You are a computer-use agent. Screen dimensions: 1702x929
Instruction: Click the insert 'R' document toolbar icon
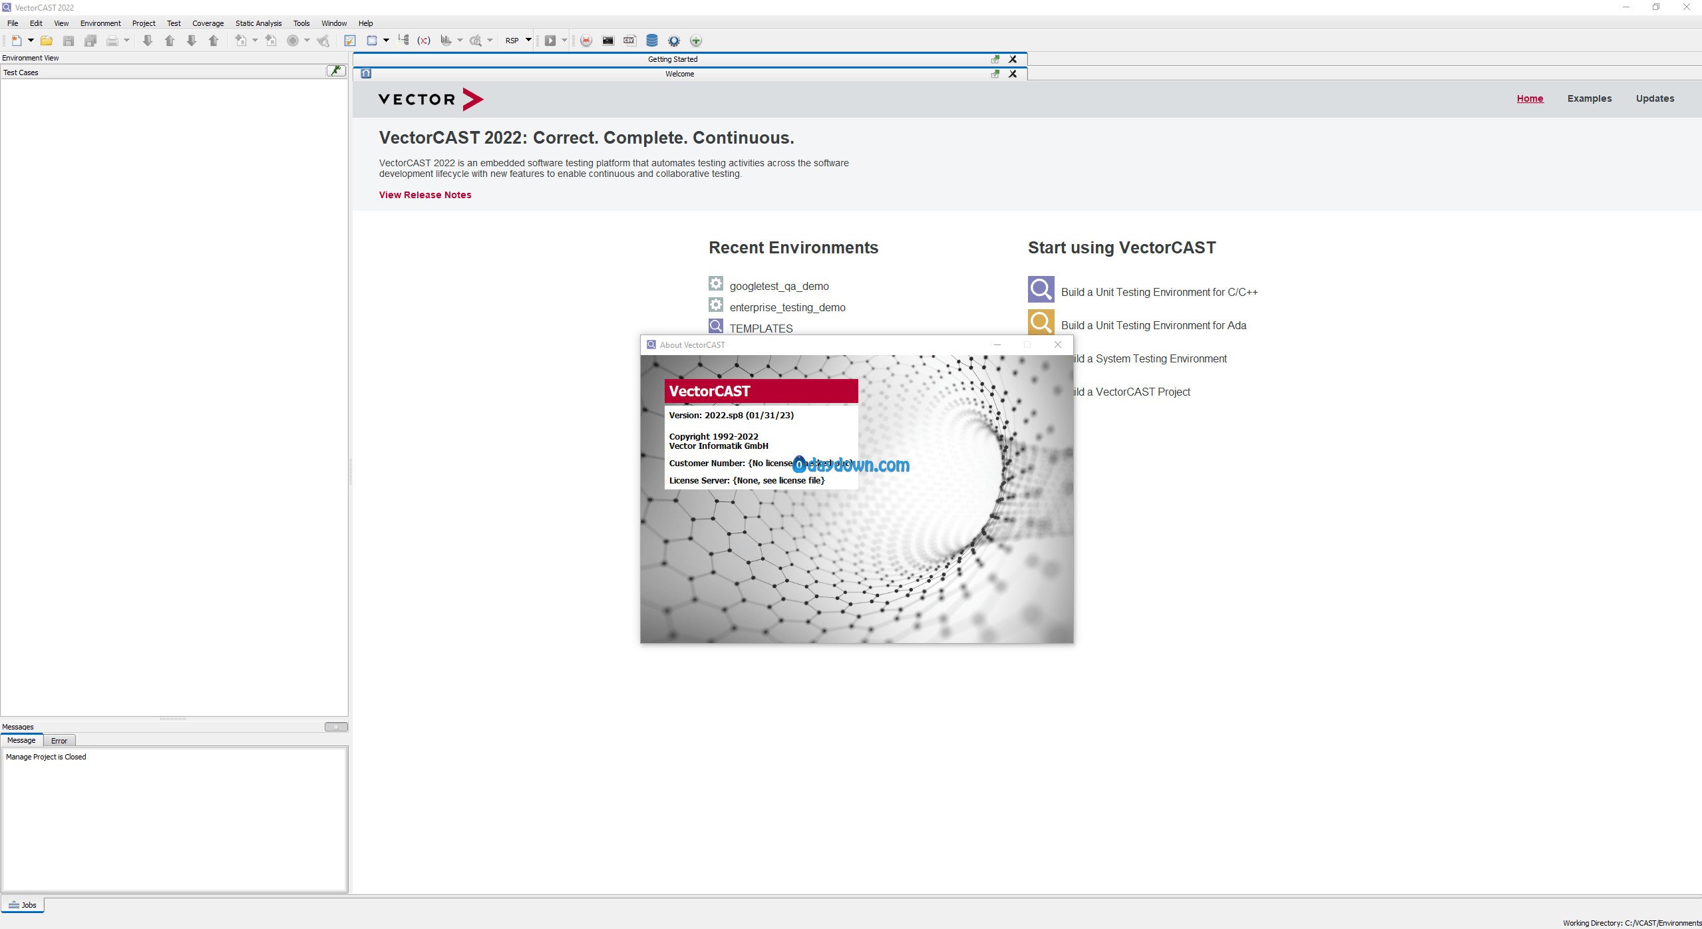coord(271,41)
